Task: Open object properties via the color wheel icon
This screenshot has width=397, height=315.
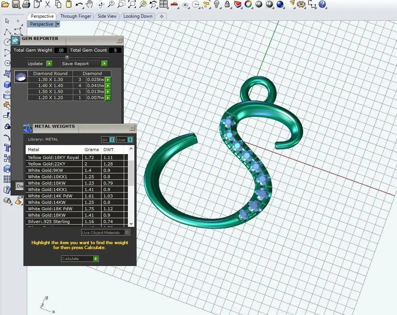Action: tap(248, 4)
